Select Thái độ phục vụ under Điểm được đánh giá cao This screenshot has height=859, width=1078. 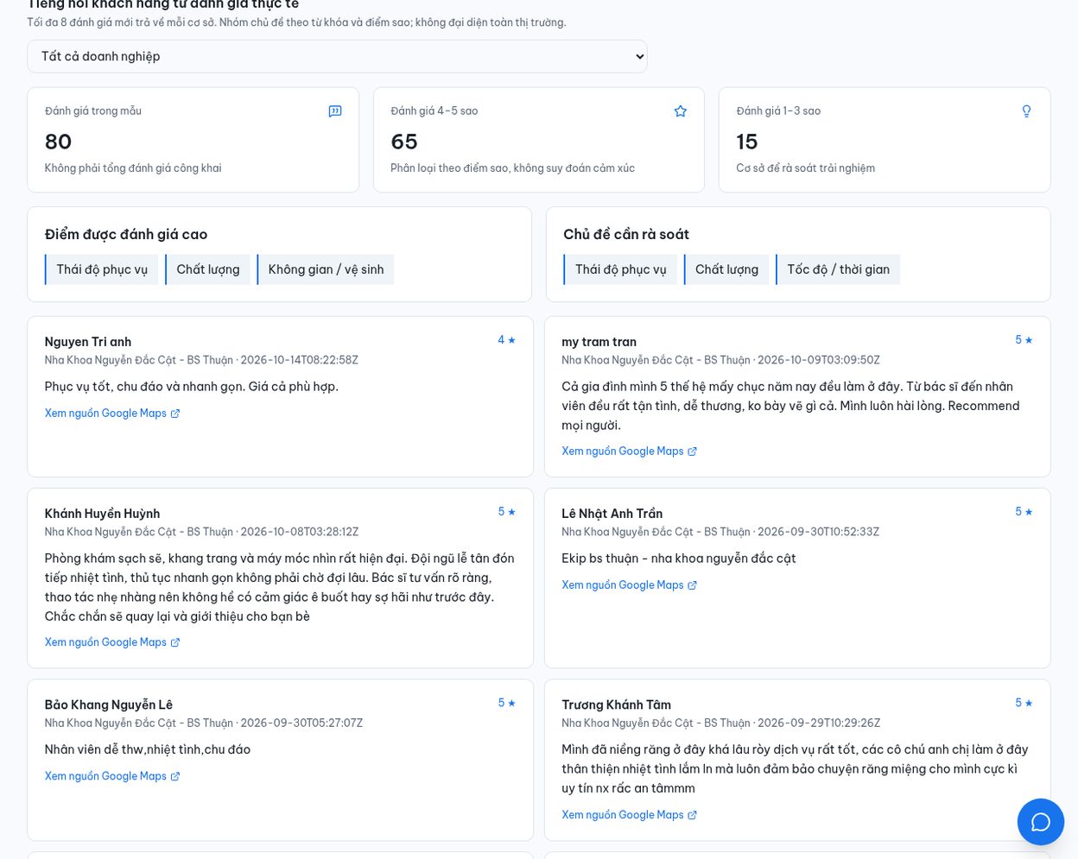[101, 269]
